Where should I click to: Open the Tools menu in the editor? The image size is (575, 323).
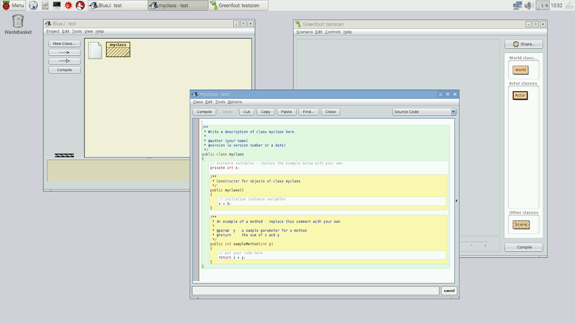click(220, 102)
